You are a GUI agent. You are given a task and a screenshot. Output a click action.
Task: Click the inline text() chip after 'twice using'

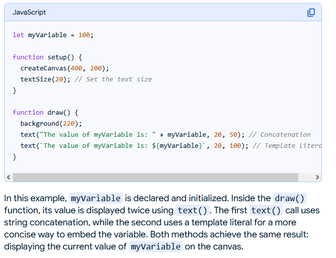tap(193, 210)
